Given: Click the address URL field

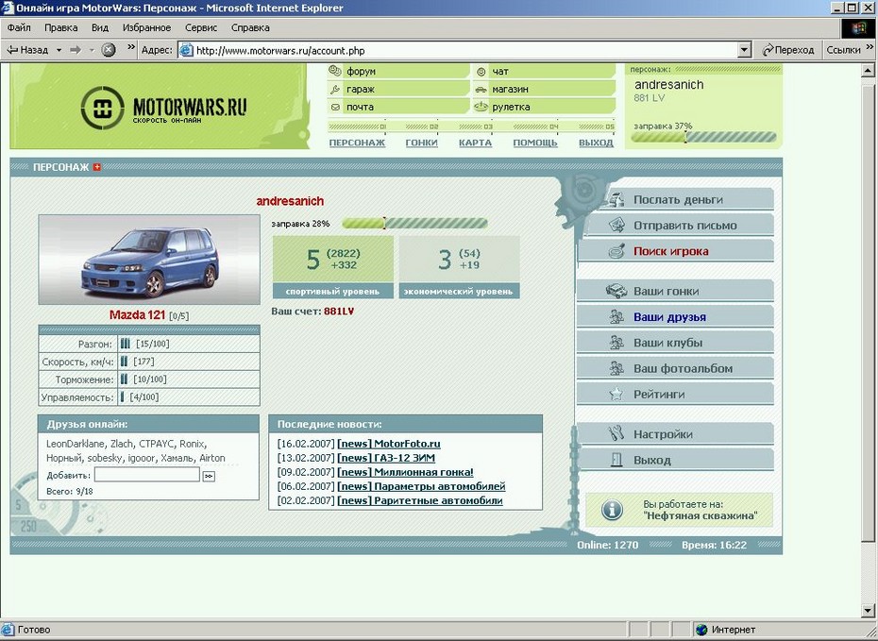Looking at the screenshot, I should click(x=465, y=50).
